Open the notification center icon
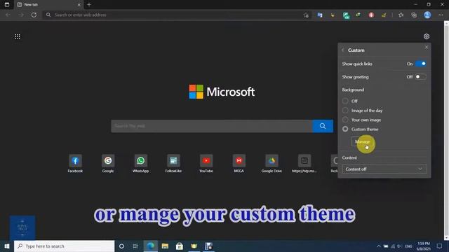This screenshot has width=449, height=252. [x=440, y=246]
